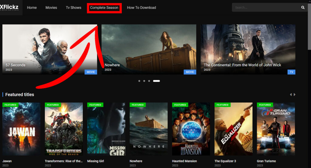Click the search magnifier icon

click(303, 8)
